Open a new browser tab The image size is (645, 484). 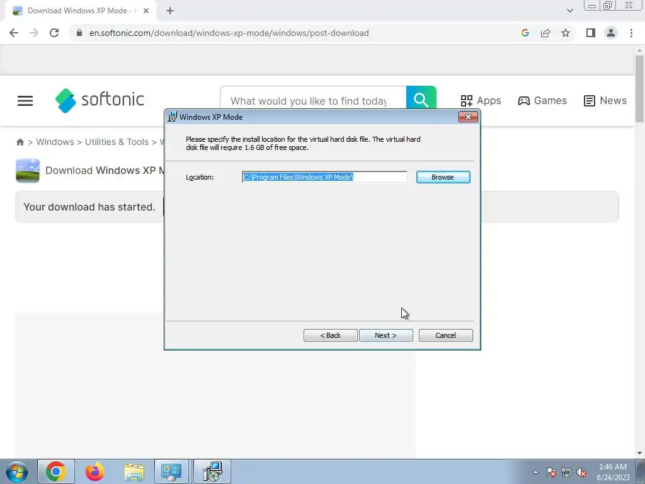pyautogui.click(x=170, y=11)
